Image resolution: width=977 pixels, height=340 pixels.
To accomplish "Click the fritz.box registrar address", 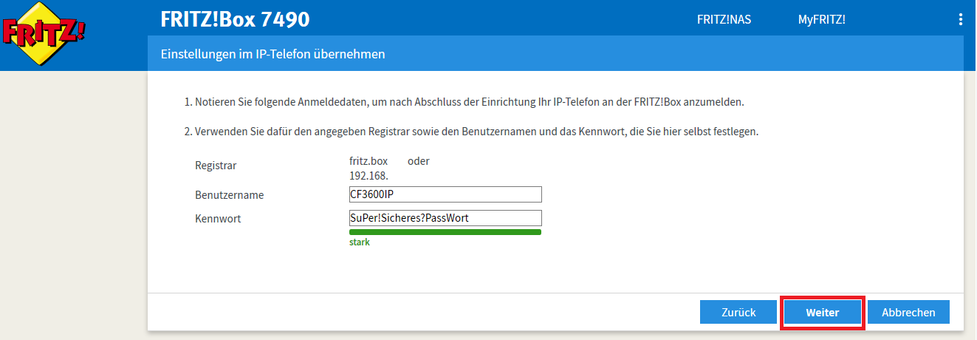I will 368,161.
